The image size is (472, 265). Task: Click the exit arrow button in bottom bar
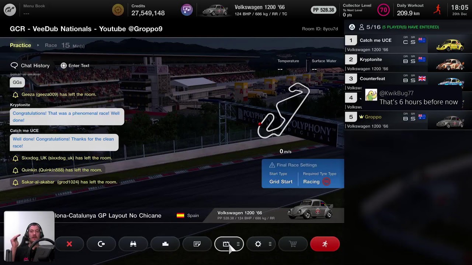tap(101, 244)
